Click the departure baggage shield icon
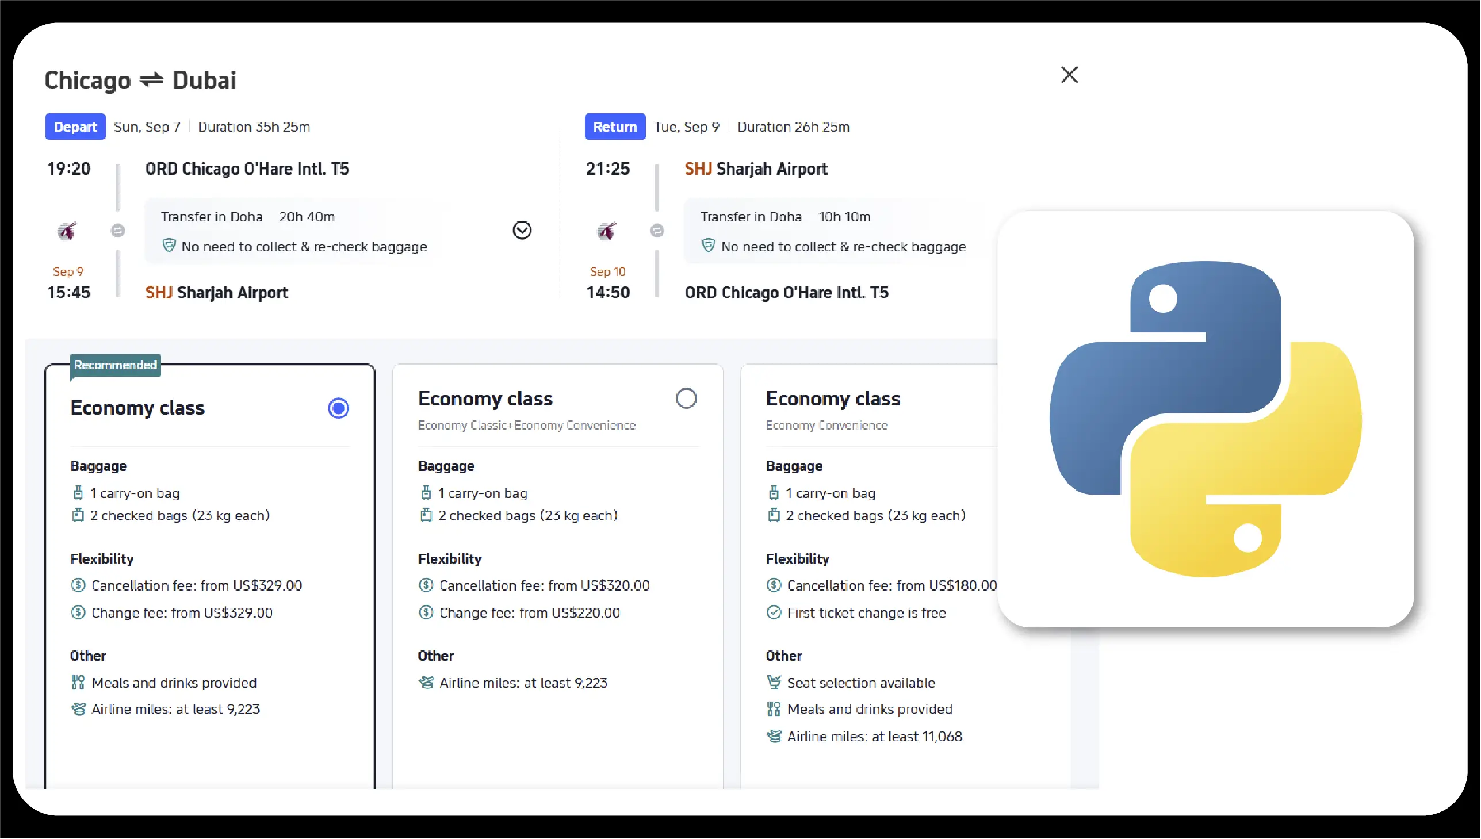1481x839 pixels. point(169,246)
